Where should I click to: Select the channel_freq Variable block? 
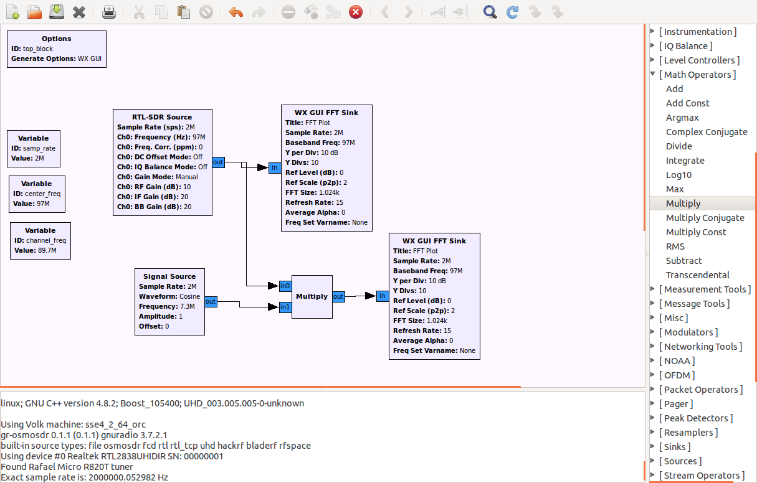[x=40, y=241]
